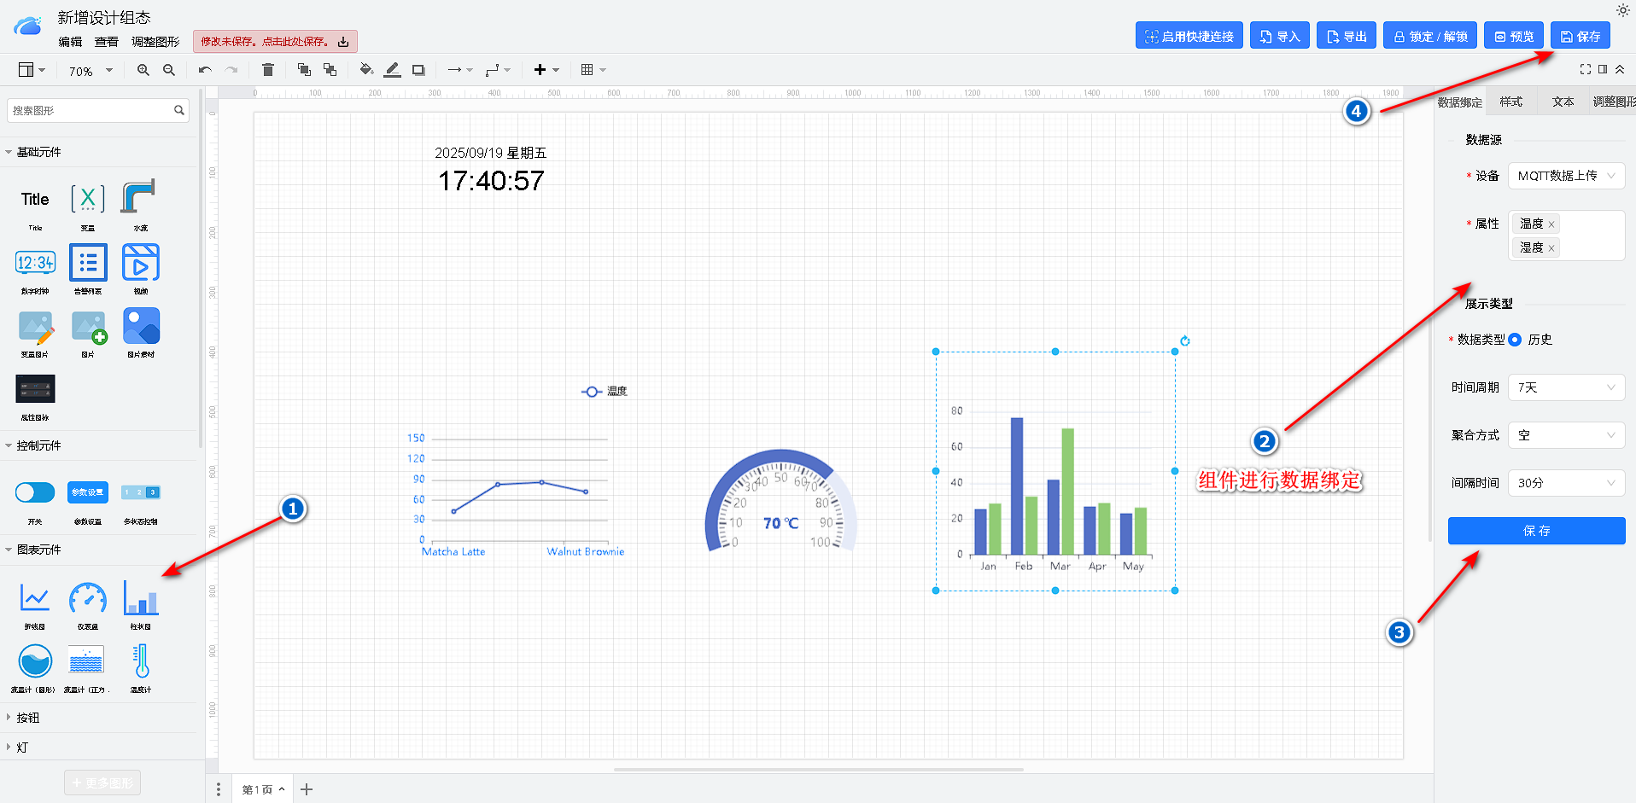Select the water pipe (水流) component
Screen dimensions: 1636x803
138,198
